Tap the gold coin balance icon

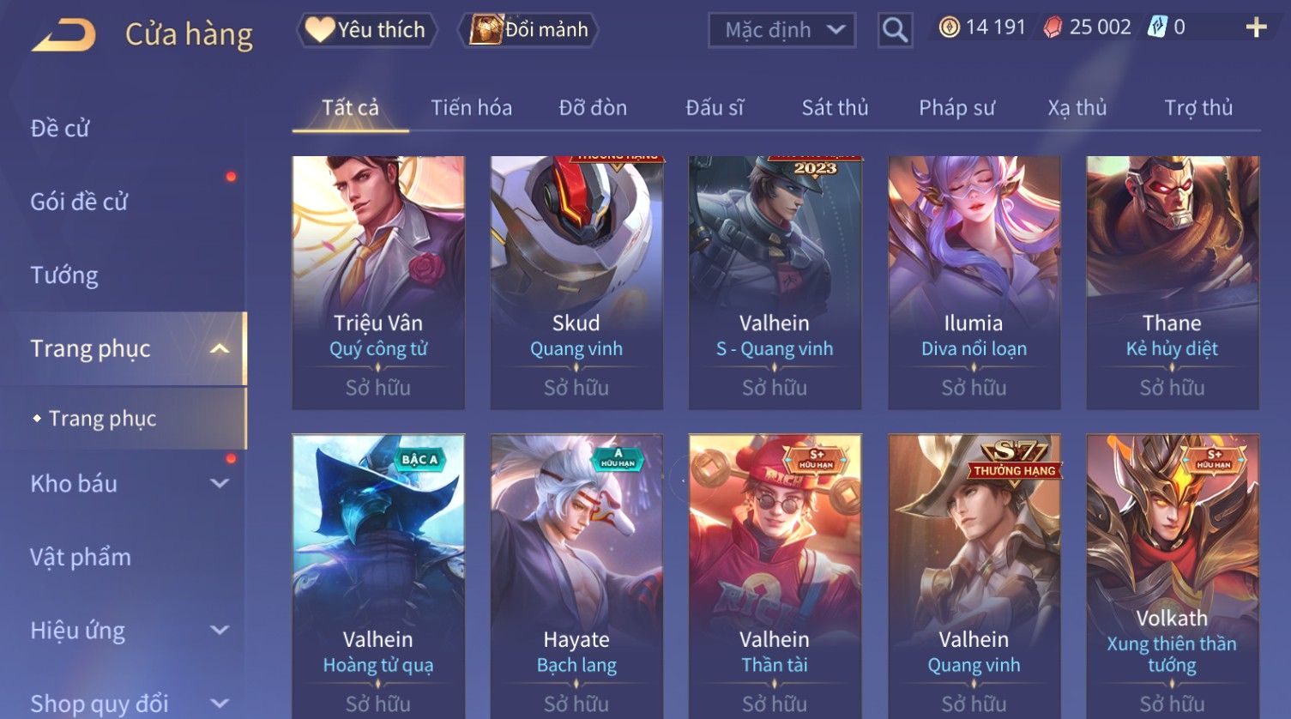949,27
